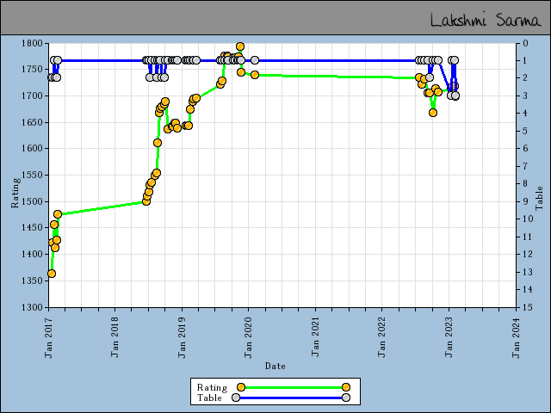
Task: Click the rating point near 1740 in early 2020
Action: click(x=255, y=75)
